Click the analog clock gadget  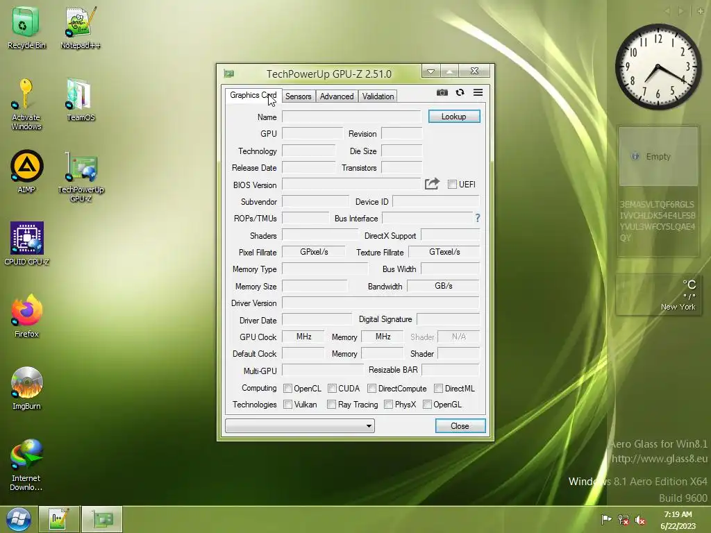658,67
